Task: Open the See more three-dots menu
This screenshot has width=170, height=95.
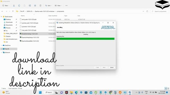Action: (66, 6)
